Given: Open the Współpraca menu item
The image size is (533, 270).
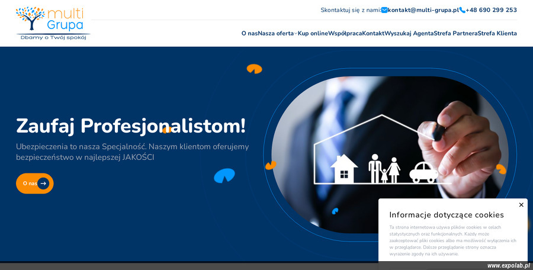Looking at the screenshot, I should [x=345, y=33].
